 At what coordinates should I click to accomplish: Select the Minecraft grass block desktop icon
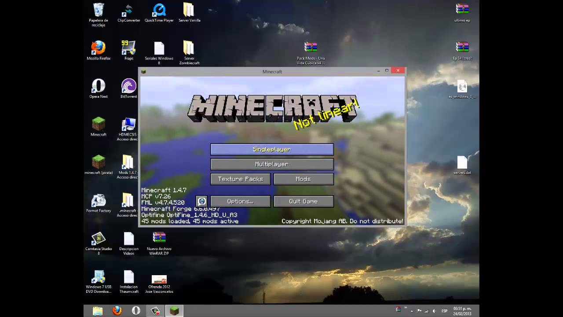[99, 127]
